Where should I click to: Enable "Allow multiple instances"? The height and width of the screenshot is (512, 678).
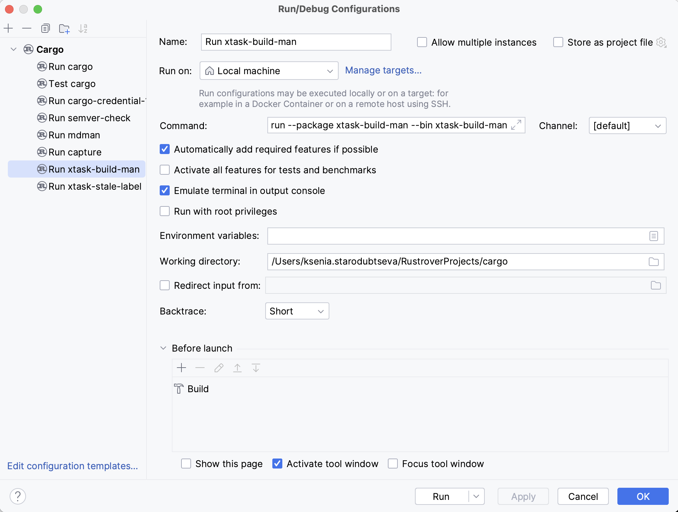pos(422,42)
